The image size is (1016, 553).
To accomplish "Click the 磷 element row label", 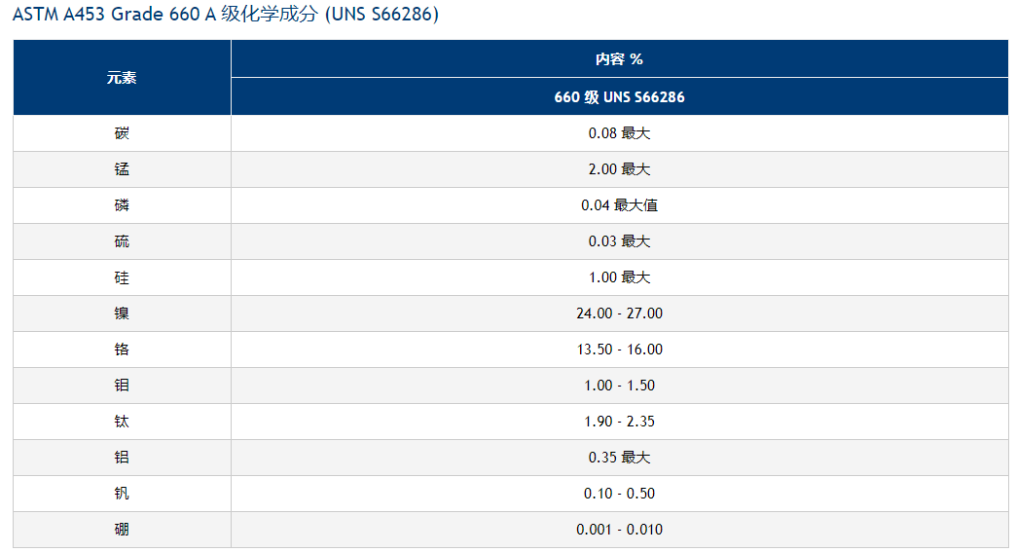I will pyautogui.click(x=122, y=205).
